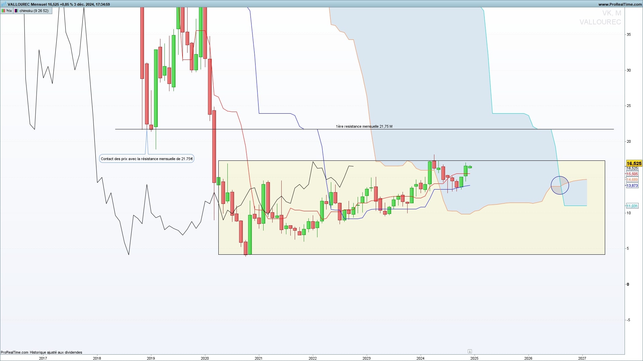Image resolution: width=643 pixels, height=361 pixels.
Task: Open the chimoku (9 26 52) indicator settings
Action: pos(34,11)
